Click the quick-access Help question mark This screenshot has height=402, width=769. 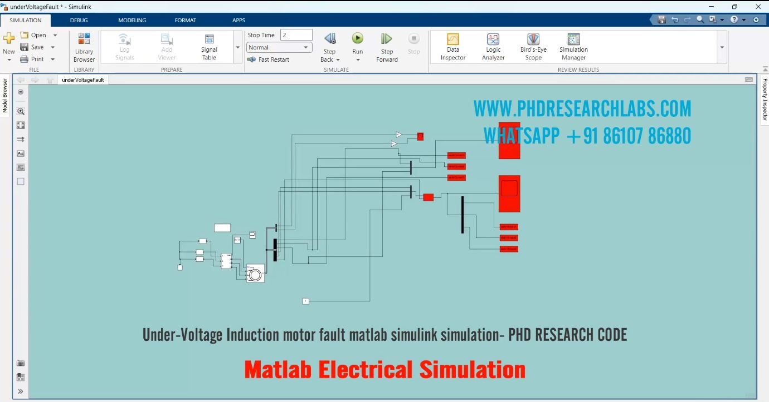pos(734,19)
